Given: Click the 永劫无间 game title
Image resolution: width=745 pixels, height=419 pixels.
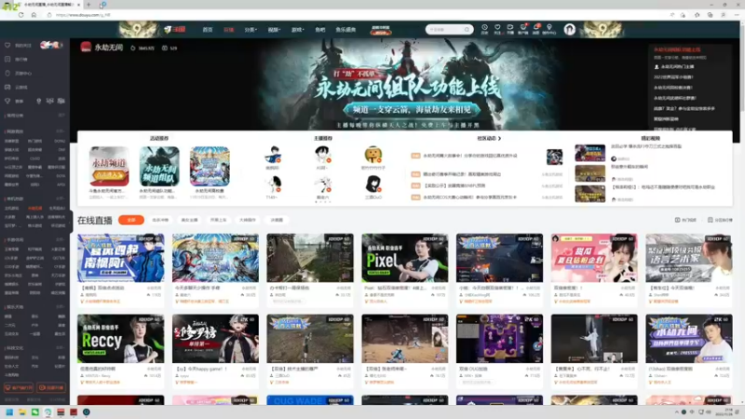Looking at the screenshot, I should click(109, 47).
